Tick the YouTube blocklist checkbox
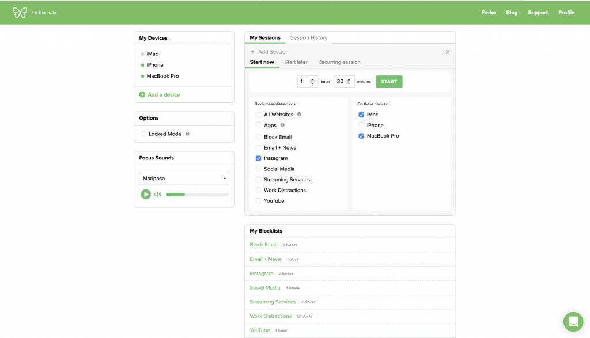Viewport: 590px width, 338px height. pyautogui.click(x=259, y=201)
